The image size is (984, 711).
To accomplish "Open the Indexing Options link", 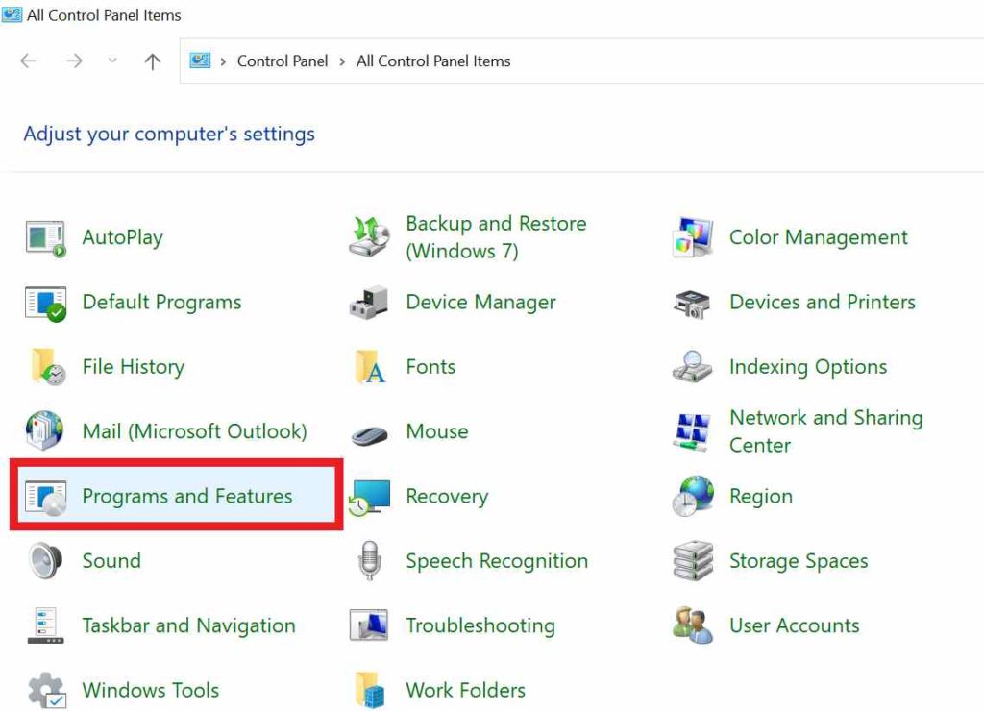I will [808, 367].
